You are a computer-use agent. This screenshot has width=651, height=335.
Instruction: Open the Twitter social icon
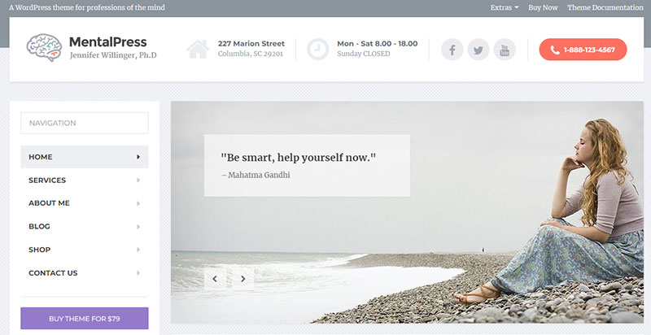pos(478,50)
